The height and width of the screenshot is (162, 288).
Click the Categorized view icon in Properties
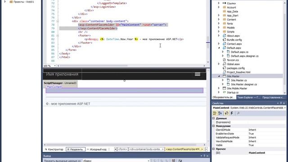[x=215, y=113]
